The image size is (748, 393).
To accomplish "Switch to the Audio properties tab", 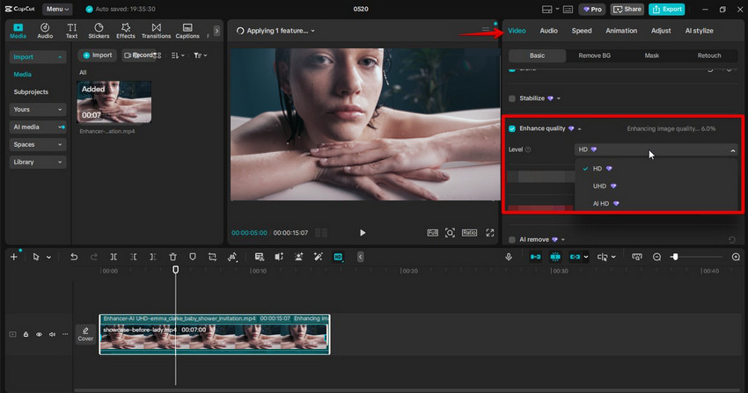I will click(548, 31).
